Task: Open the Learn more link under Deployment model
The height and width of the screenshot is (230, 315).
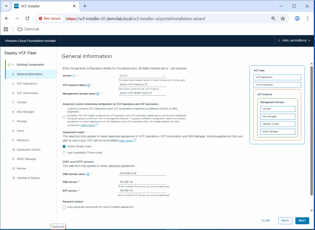Action: click(126, 141)
